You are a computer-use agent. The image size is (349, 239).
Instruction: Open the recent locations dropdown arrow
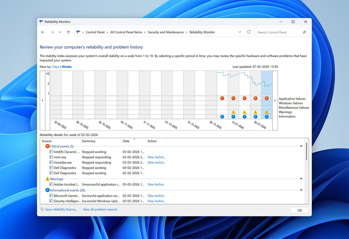60,32
